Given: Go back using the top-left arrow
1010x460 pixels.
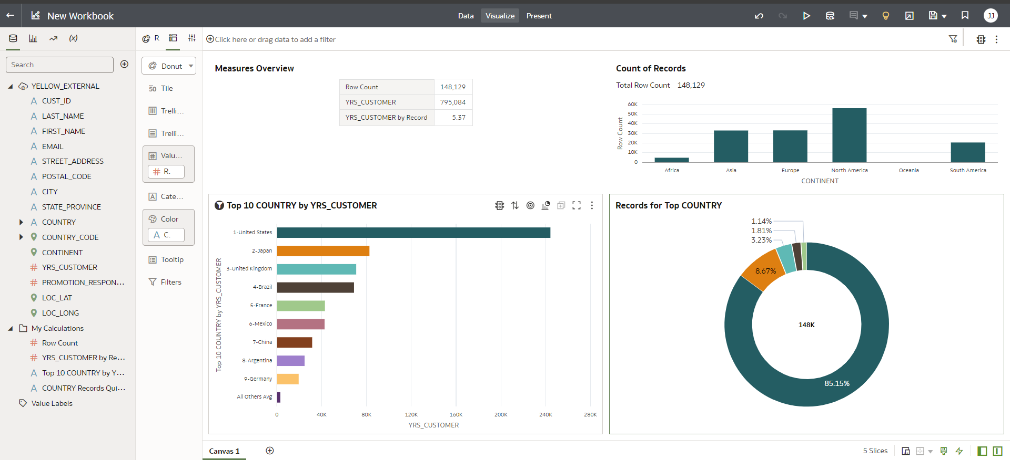Looking at the screenshot, I should tap(10, 16).
